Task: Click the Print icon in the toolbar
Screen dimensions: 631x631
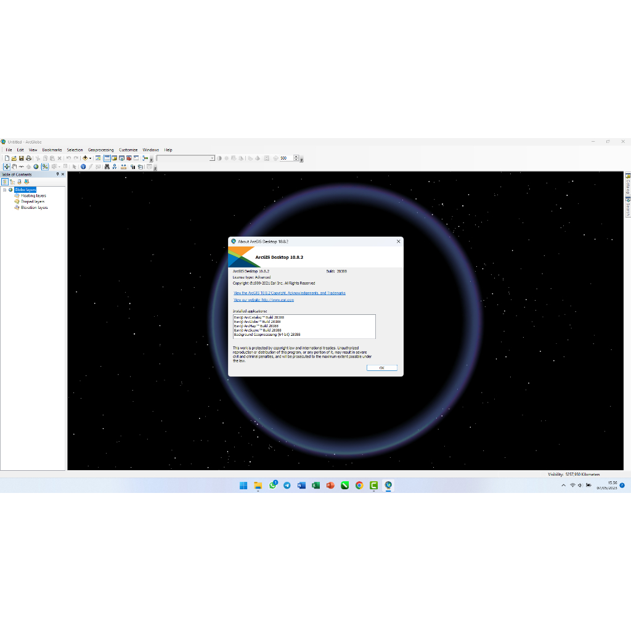Action: (28, 158)
